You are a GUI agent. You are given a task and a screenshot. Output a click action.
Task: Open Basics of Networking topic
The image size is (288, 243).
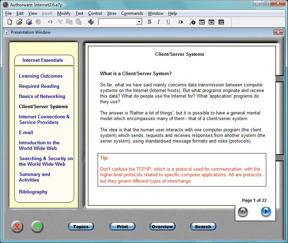(x=42, y=97)
